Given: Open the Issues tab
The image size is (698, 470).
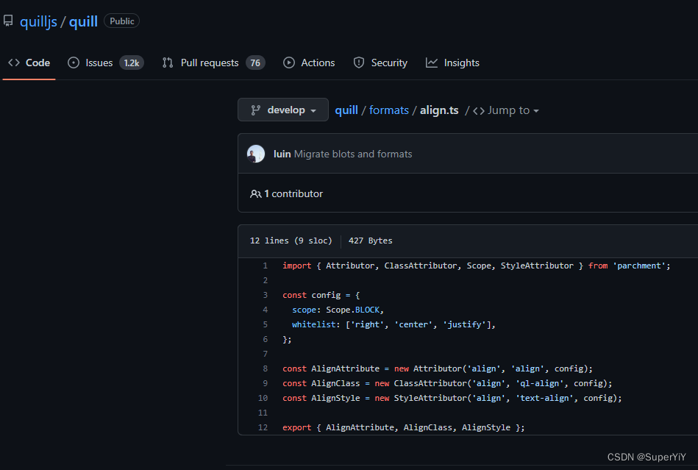Looking at the screenshot, I should [x=105, y=63].
